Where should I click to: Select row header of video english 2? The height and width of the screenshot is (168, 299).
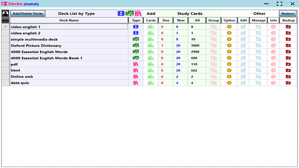pyautogui.click(x=5, y=33)
